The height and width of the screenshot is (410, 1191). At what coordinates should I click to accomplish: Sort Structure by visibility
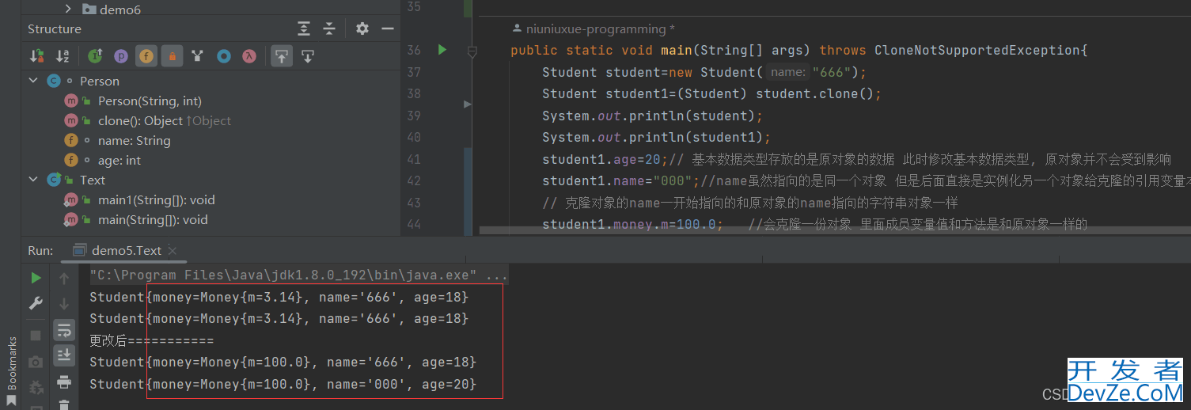click(x=36, y=56)
